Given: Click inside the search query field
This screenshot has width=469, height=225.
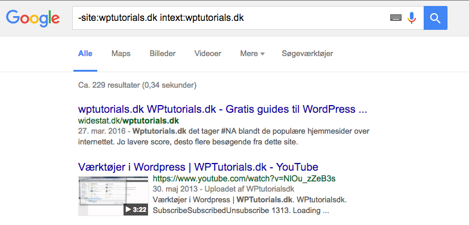Looking at the screenshot, I should pyautogui.click(x=230, y=18).
